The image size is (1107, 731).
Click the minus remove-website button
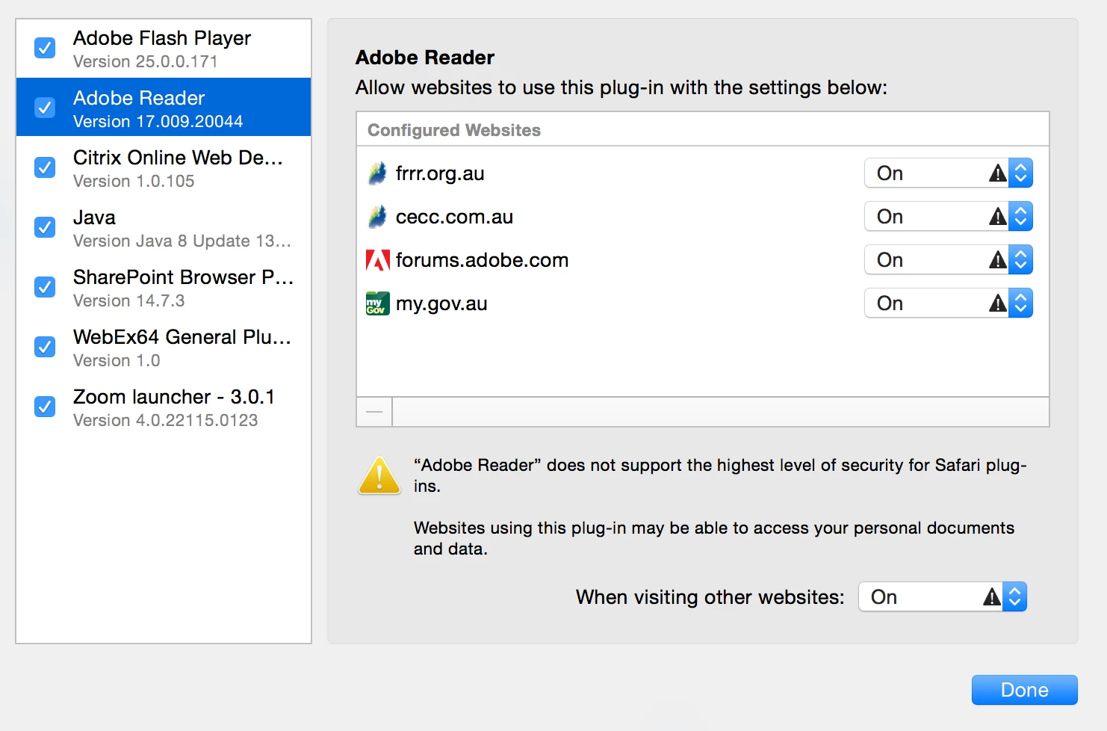(x=374, y=412)
